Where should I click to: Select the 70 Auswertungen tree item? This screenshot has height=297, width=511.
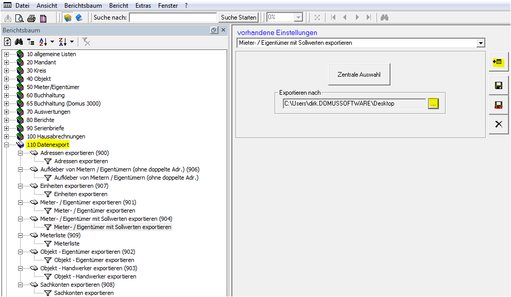pyautogui.click(x=48, y=112)
